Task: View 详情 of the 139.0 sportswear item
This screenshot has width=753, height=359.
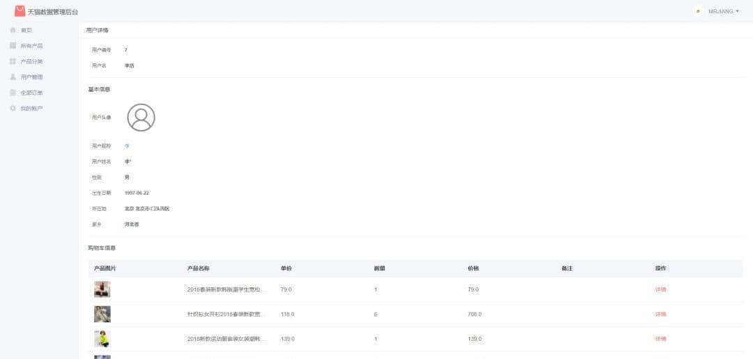Action: click(x=660, y=339)
